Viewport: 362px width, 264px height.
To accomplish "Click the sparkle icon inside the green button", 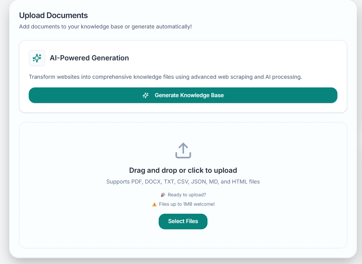I will (x=145, y=95).
